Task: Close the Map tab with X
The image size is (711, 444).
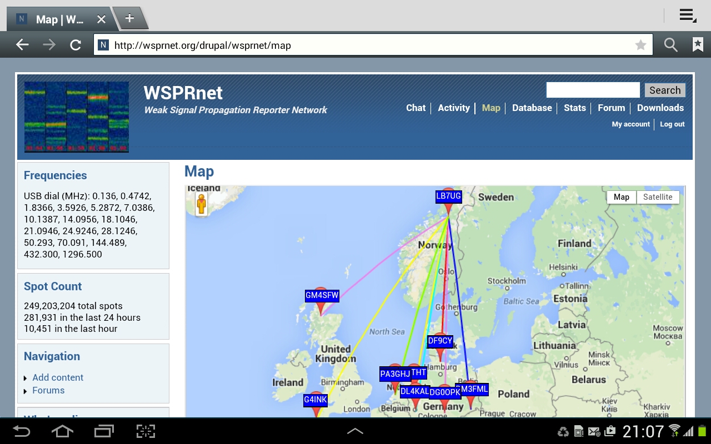Action: pyautogui.click(x=101, y=19)
